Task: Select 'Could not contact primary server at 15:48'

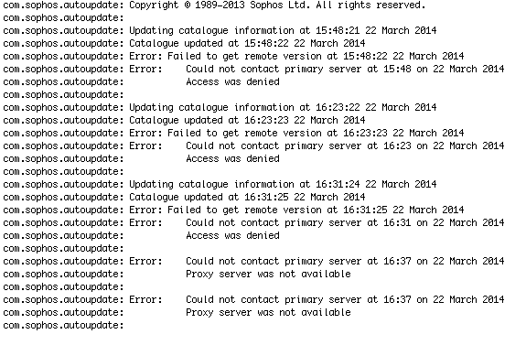Action: pyautogui.click(x=253, y=70)
